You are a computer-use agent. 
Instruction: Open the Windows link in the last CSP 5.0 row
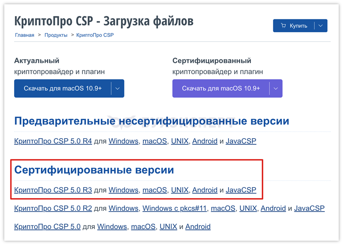pyautogui.click(x=112, y=227)
